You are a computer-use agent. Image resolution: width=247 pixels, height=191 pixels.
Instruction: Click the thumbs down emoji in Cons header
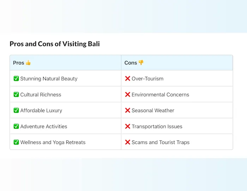click(x=141, y=63)
